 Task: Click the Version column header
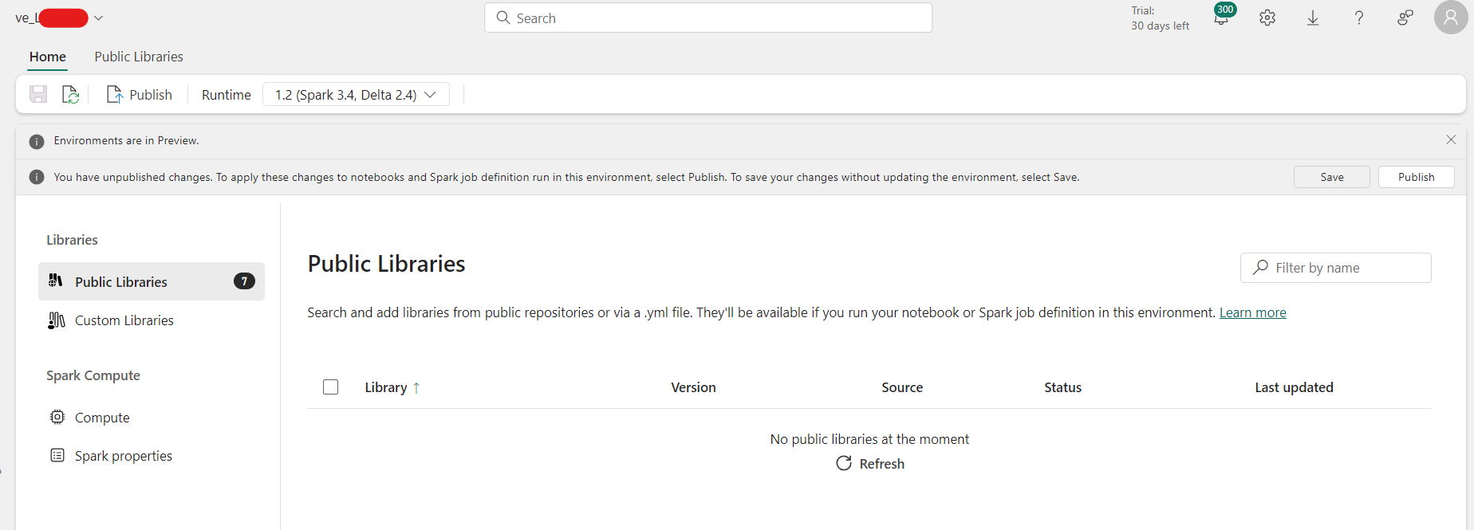[693, 387]
